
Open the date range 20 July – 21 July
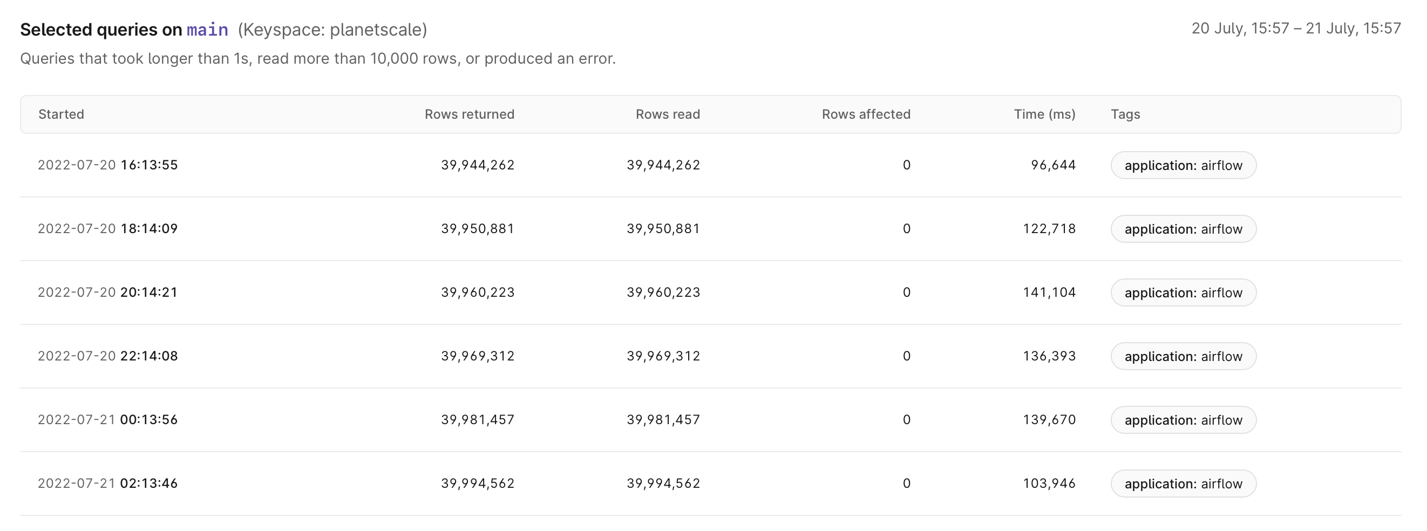(x=1295, y=29)
